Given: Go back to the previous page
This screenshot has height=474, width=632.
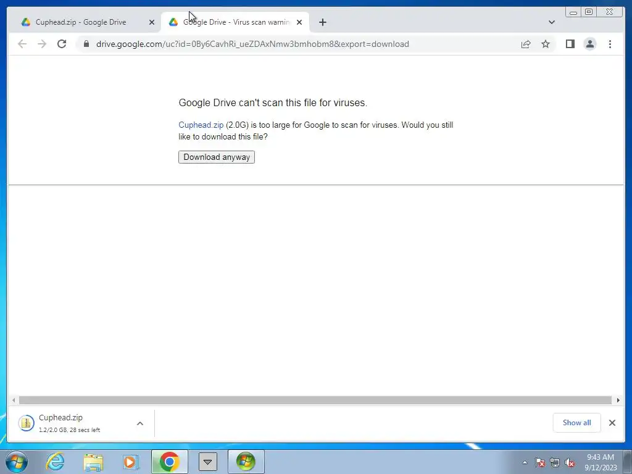Looking at the screenshot, I should point(22,44).
